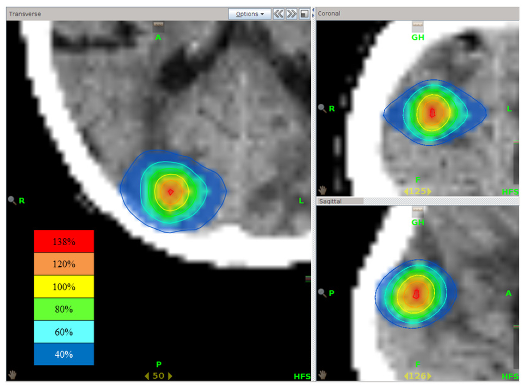Go to next Sagittal slice after 126
The width and height of the screenshot is (526, 388).
tap(429, 376)
